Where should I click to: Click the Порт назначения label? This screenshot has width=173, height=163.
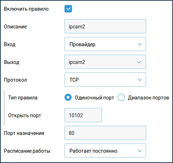24,133
